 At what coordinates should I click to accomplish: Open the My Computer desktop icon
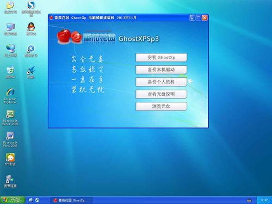coord(10,27)
